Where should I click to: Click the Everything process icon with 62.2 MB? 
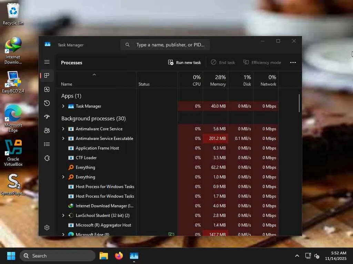coord(71,167)
